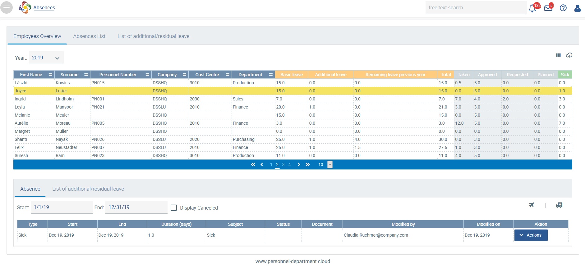Open Personnel Number column filter menu
The height and width of the screenshot is (273, 585).
(148, 75)
